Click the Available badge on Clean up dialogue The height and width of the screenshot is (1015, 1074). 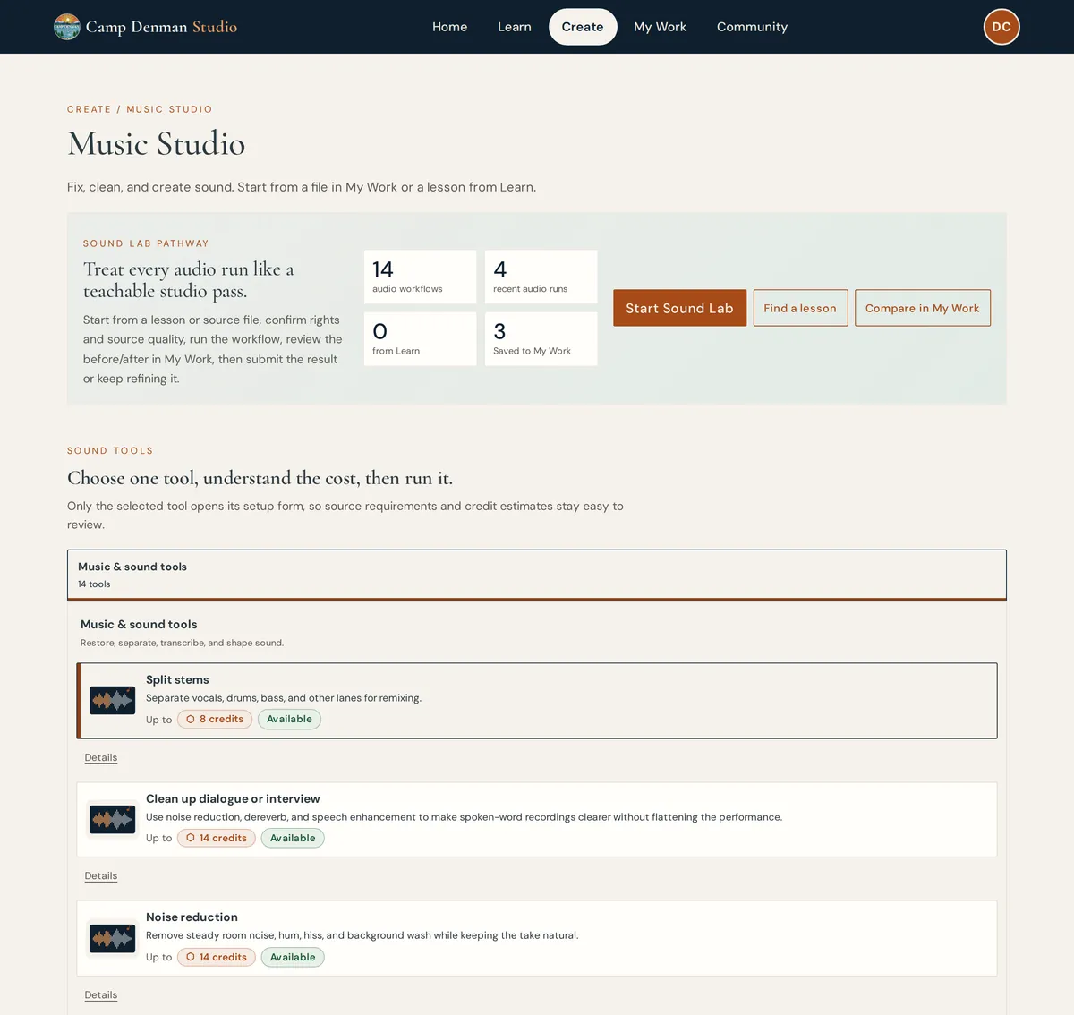(x=293, y=839)
